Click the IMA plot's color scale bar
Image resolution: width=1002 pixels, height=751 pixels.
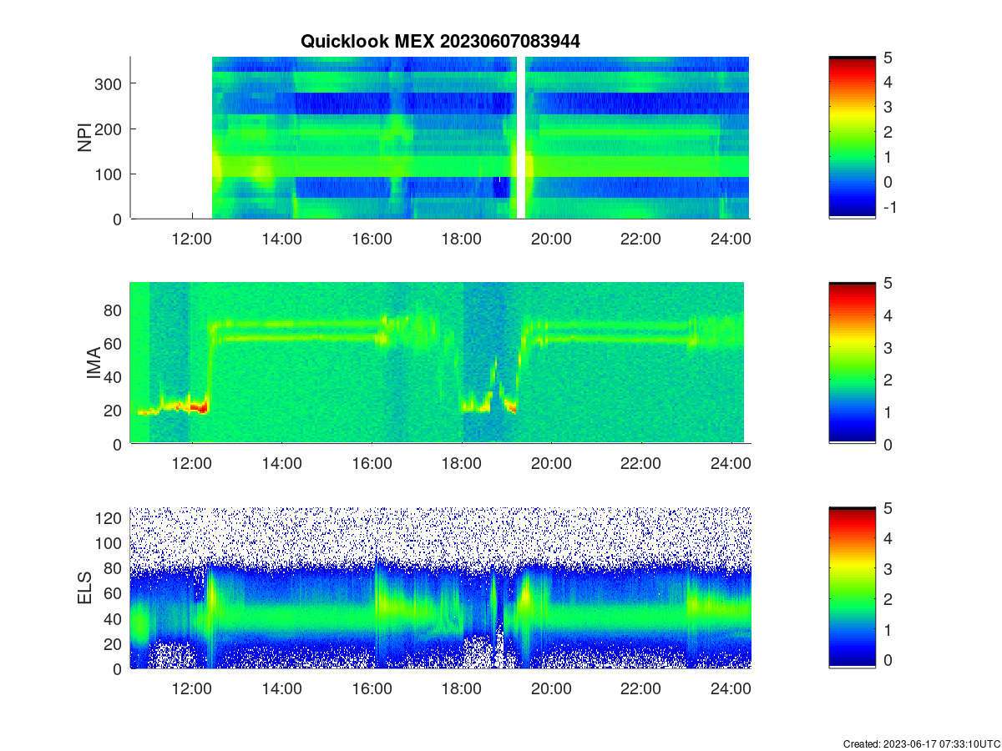[x=852, y=363]
